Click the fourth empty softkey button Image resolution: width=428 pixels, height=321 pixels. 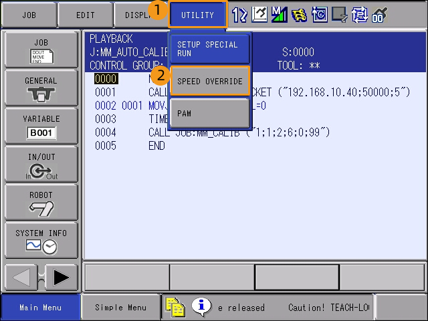point(382,278)
